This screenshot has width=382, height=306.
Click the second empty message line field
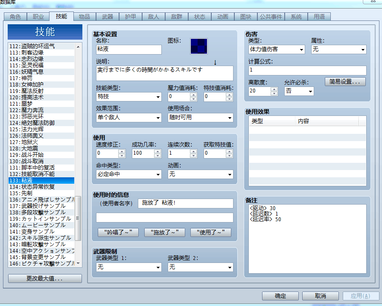164,217
